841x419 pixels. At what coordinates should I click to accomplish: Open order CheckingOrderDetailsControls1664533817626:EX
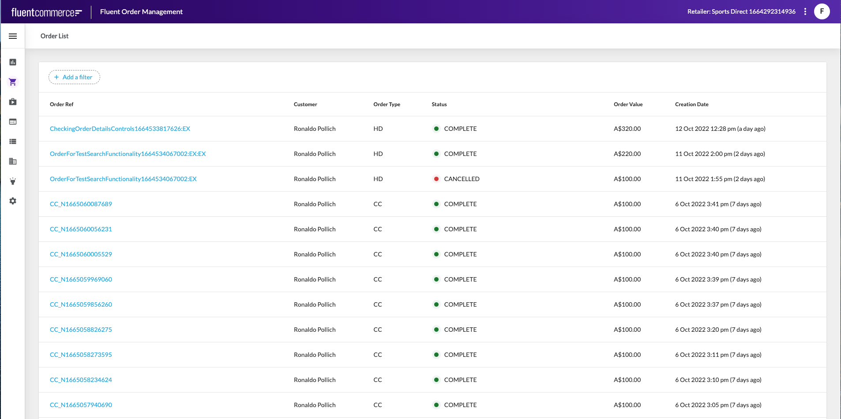point(120,129)
